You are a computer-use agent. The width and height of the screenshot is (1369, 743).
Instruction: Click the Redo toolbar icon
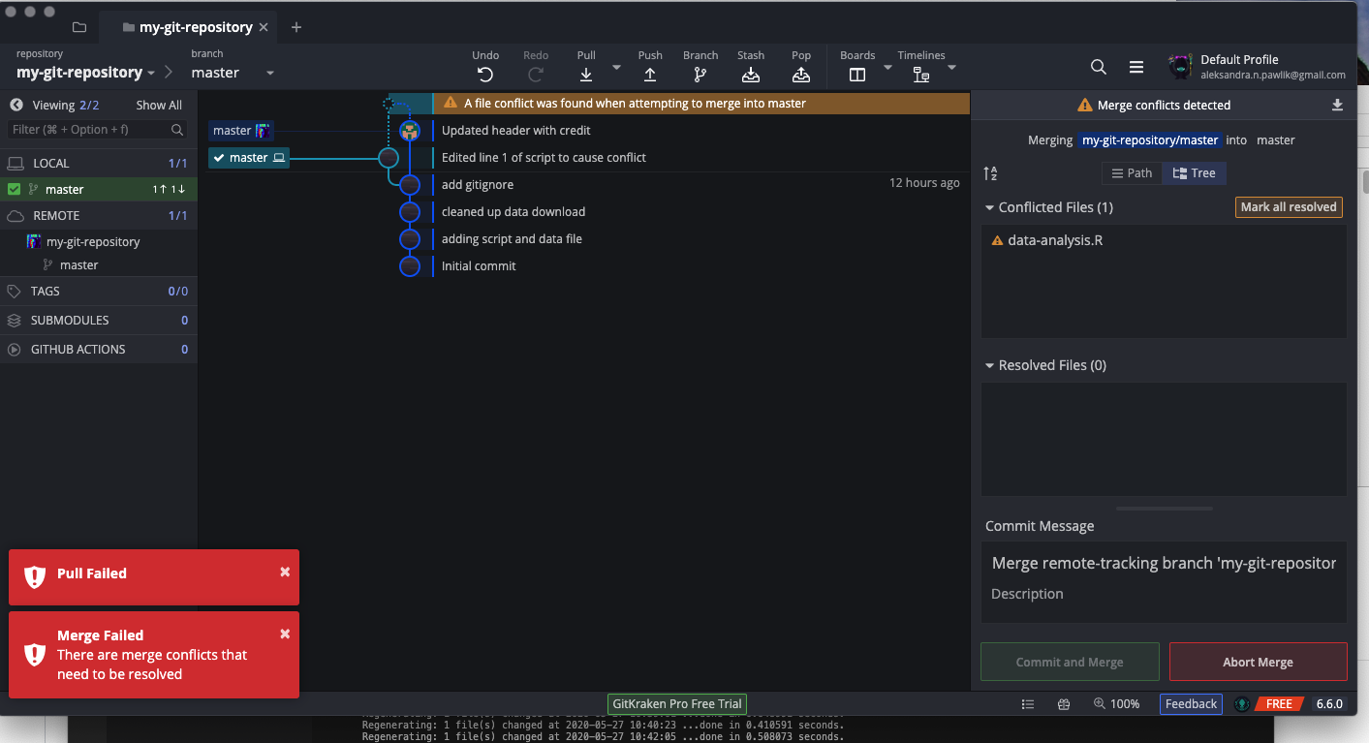536,75
